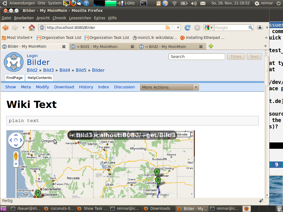Image resolution: width=283 pixels, height=212 pixels.
Task: Click the Login link
Action: tap(32, 56)
